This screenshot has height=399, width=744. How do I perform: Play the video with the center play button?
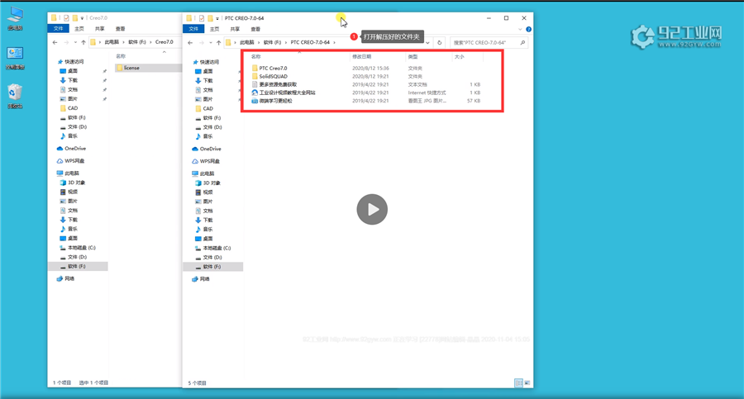click(x=372, y=209)
